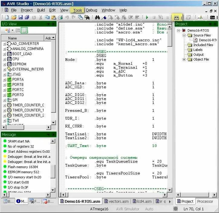The width and height of the screenshot is (219, 213).
Task: Switch I/O View to tree display icon
Action: pos(18,30)
